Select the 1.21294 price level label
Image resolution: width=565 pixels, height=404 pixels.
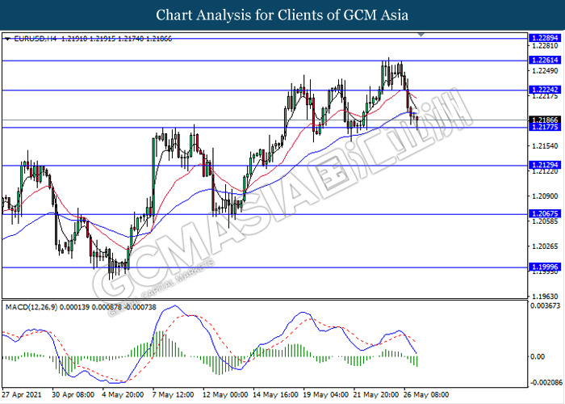545,165
